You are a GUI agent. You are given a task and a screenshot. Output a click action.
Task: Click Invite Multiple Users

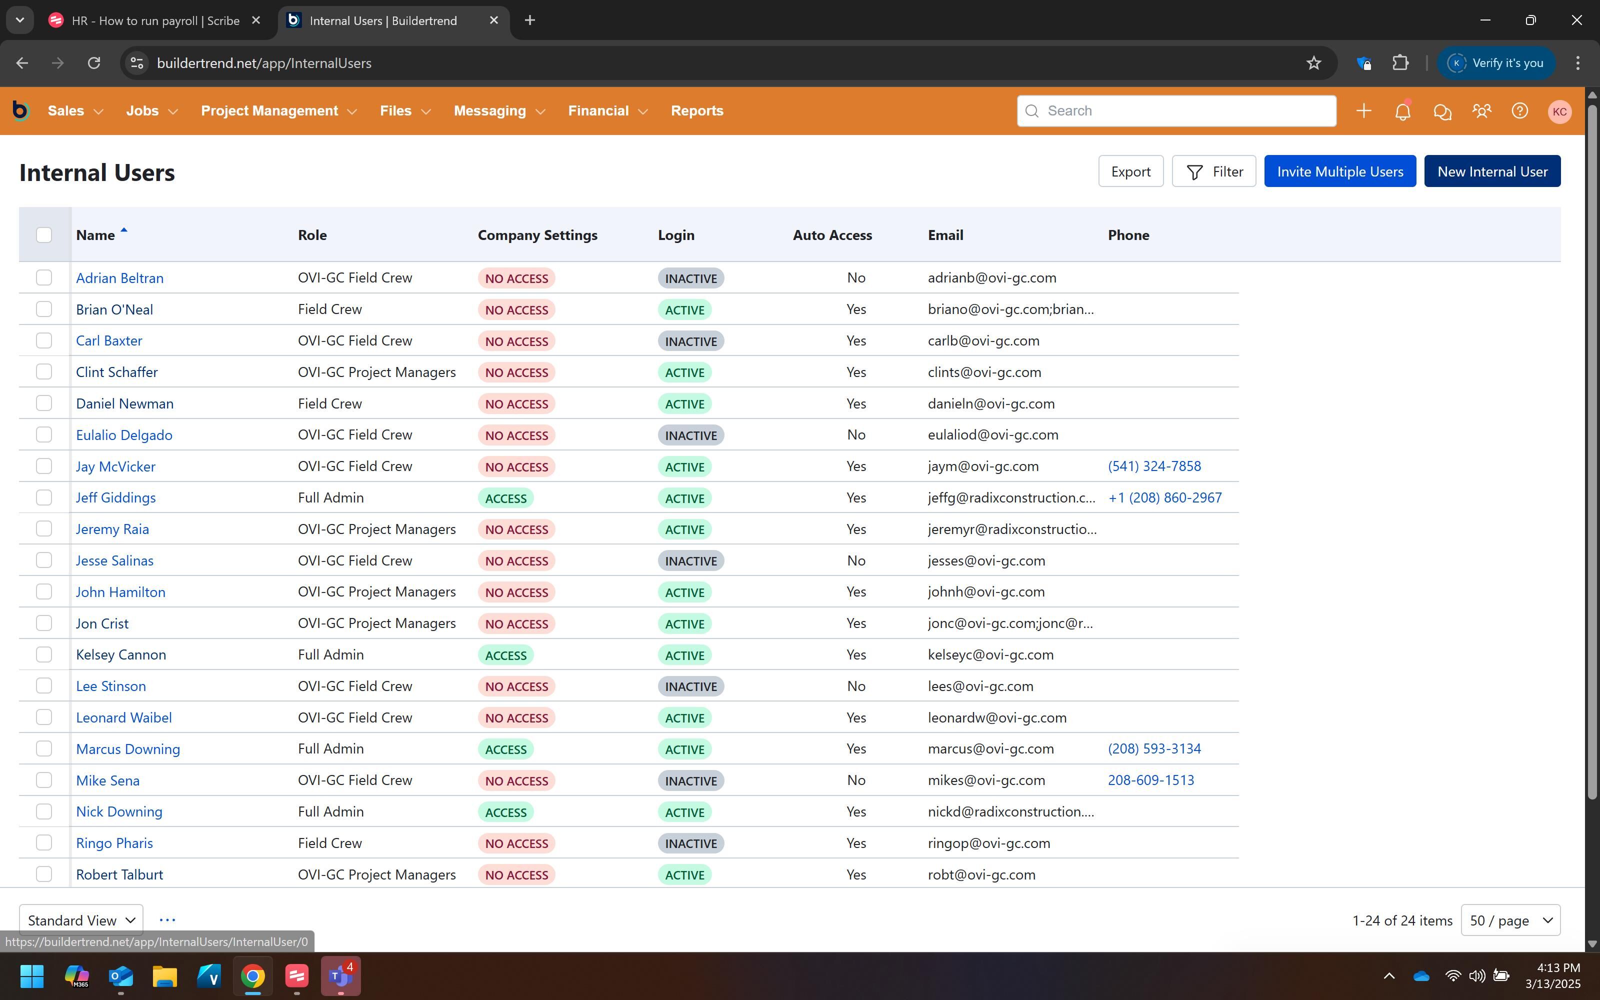[x=1340, y=171]
